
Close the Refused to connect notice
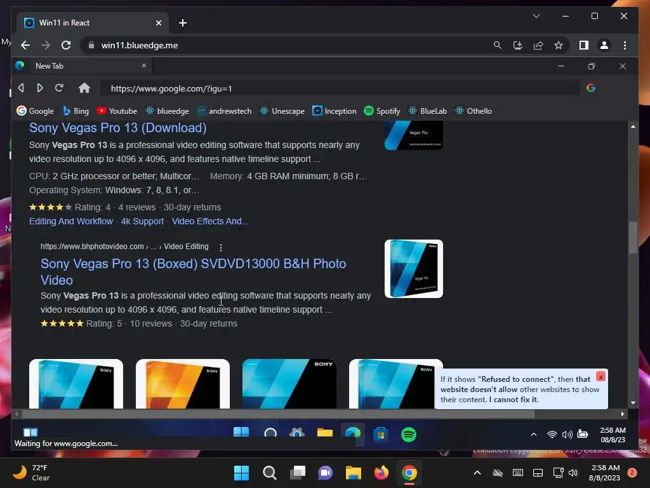coord(600,376)
